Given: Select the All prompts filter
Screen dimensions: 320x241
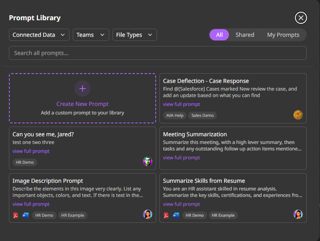Looking at the screenshot, I should (x=219, y=35).
